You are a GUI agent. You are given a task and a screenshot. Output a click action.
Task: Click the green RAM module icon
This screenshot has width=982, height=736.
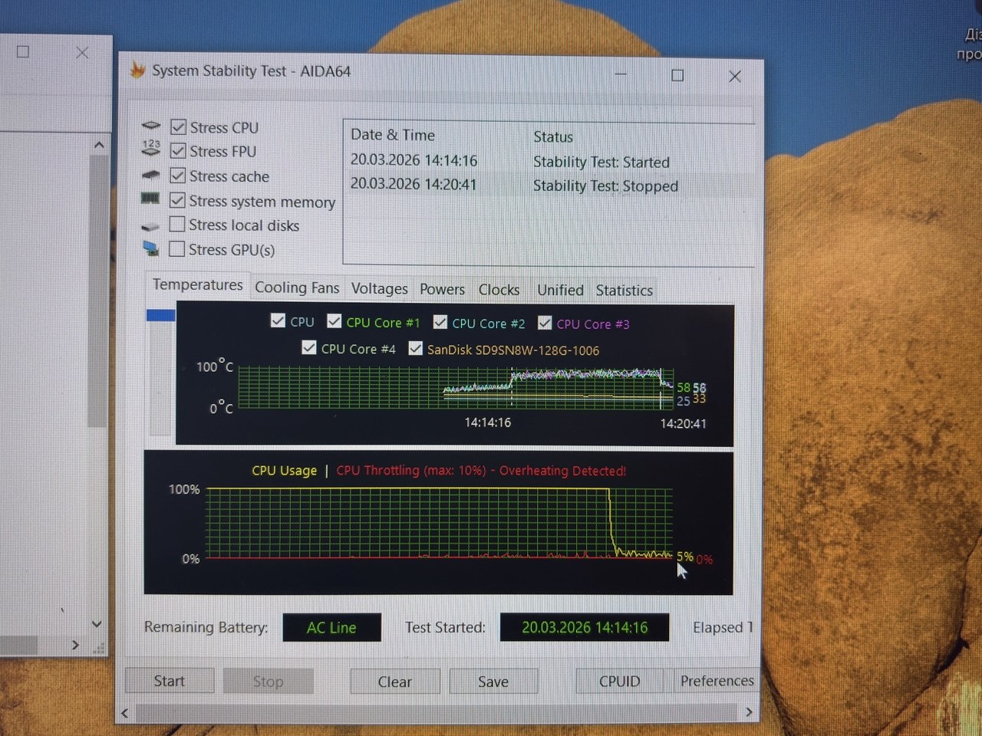click(x=150, y=199)
